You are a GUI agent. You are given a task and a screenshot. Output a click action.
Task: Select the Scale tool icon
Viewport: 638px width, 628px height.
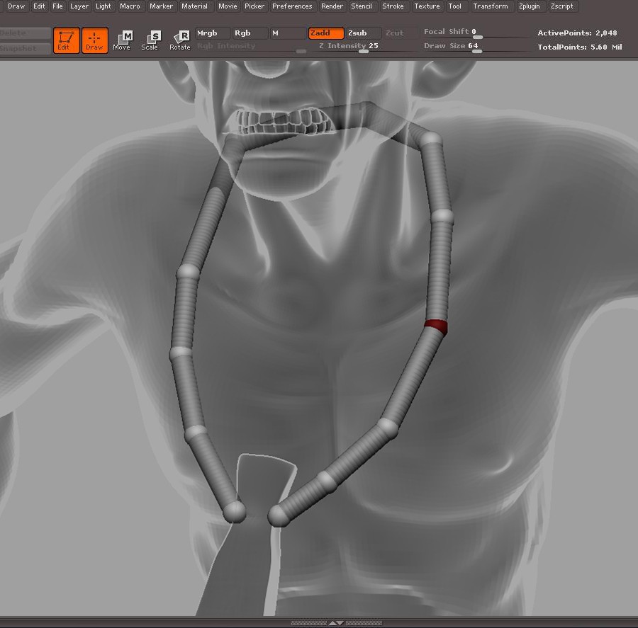150,40
